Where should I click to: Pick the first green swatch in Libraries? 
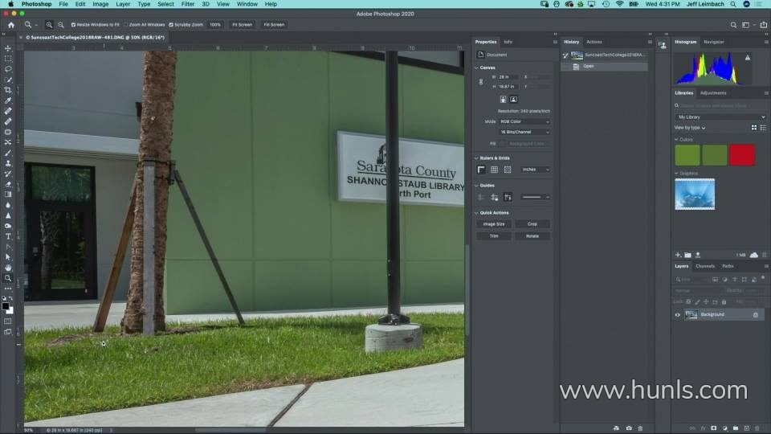(x=687, y=155)
